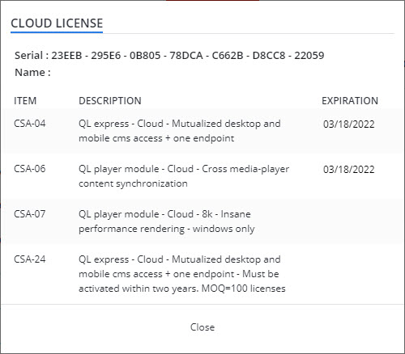Click the EXPIRATION column header

click(350, 101)
